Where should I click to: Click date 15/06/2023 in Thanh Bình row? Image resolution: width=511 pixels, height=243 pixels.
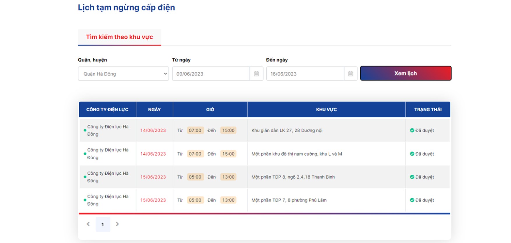pos(153,177)
